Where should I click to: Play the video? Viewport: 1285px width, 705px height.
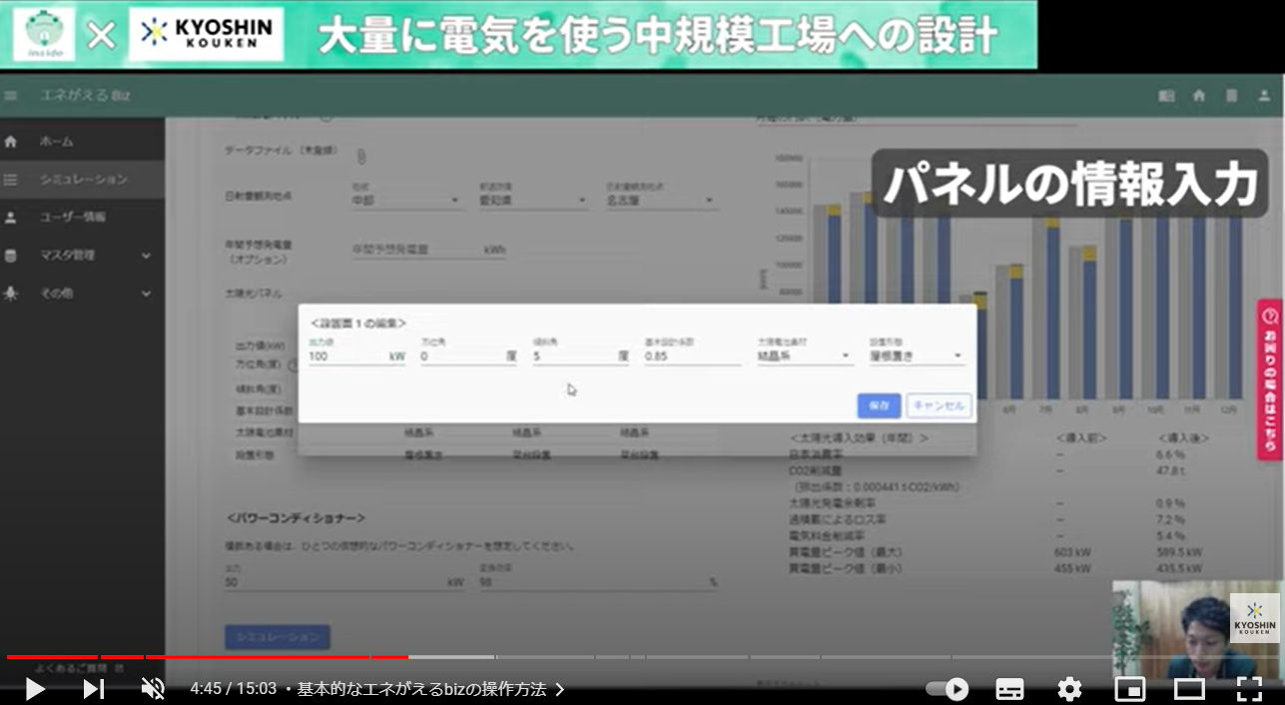click(x=35, y=689)
